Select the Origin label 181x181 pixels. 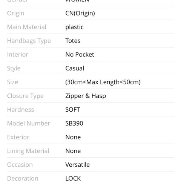tap(15, 13)
